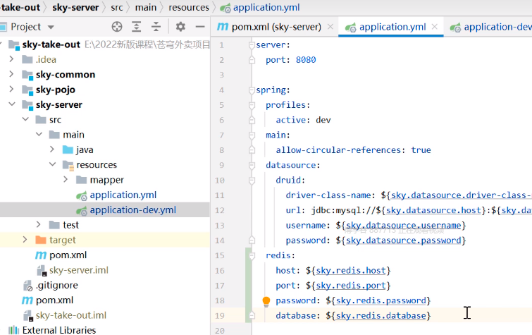Screen dimensions: 532x335
Task: Fold the spring block at line 4
Action: coord(251,90)
